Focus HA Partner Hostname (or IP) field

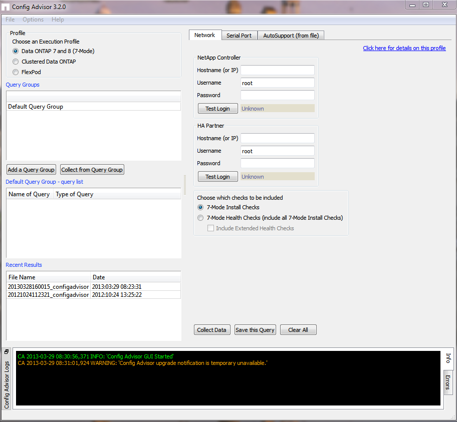click(278, 138)
